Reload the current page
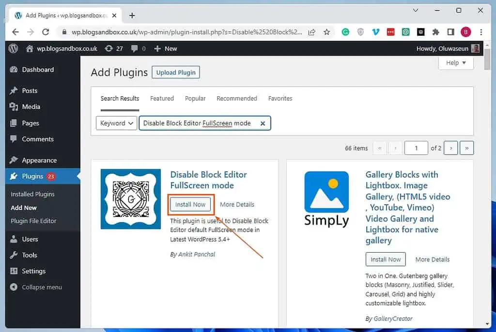 click(x=46, y=32)
